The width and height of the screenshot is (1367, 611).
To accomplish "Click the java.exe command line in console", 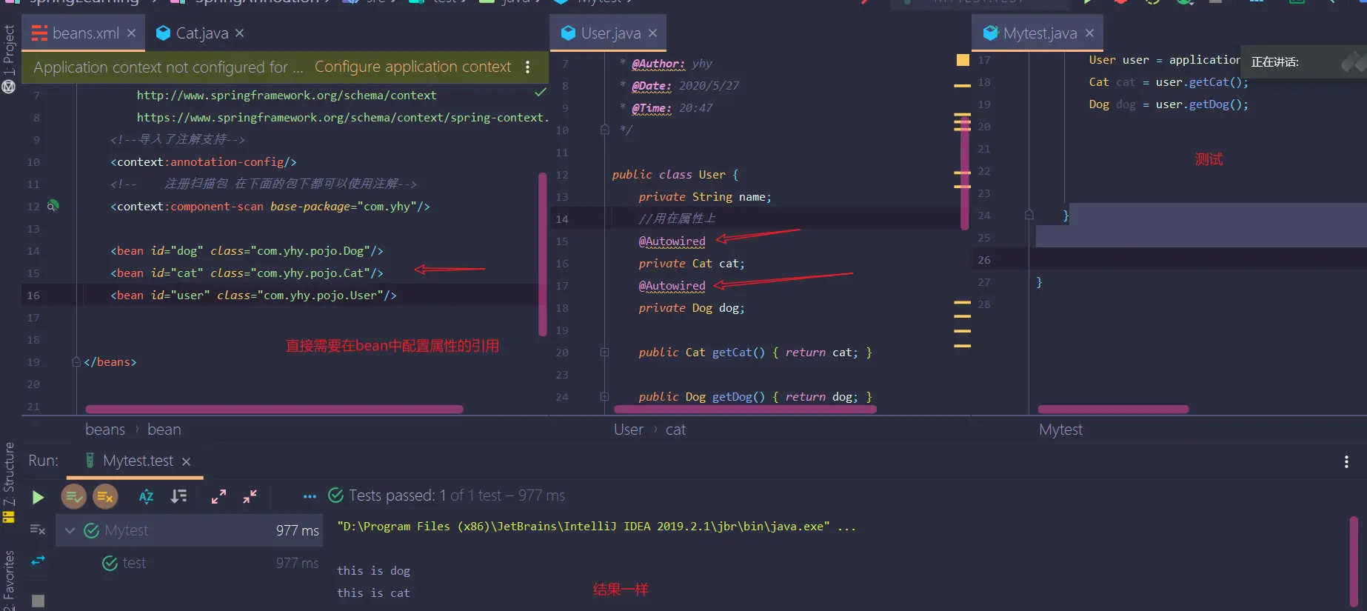I will click(596, 527).
